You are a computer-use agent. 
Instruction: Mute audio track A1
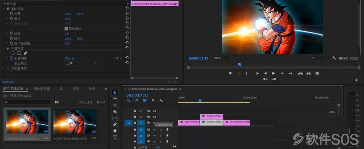pos(154,130)
